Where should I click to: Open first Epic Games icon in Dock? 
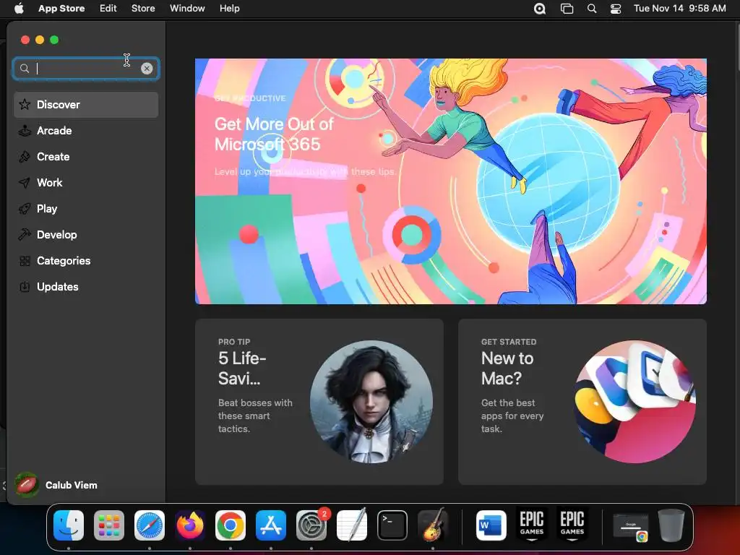(532, 525)
